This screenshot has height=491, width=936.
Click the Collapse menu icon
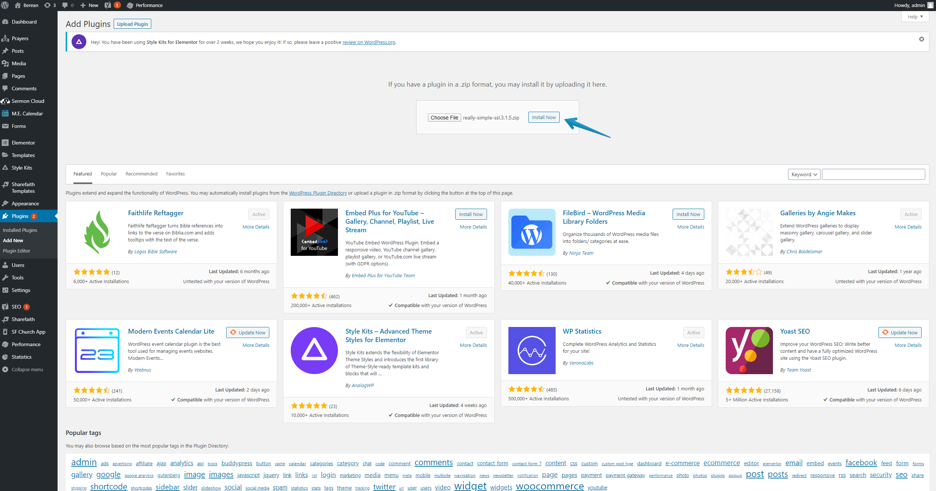(x=5, y=369)
